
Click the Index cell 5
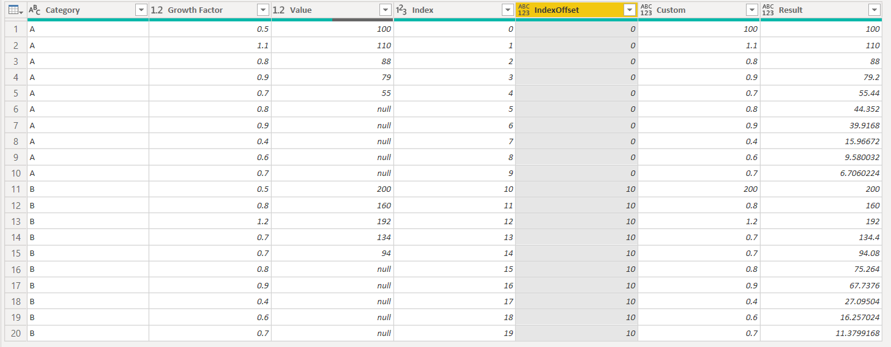coord(455,109)
